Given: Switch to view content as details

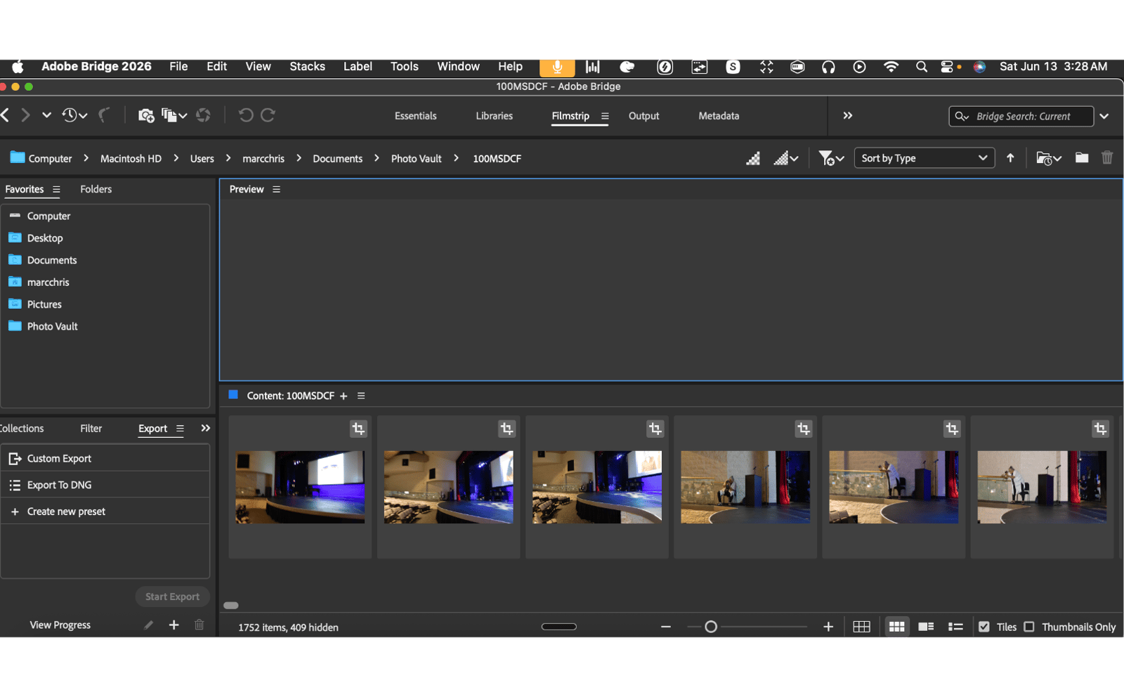Looking at the screenshot, I should point(926,627).
